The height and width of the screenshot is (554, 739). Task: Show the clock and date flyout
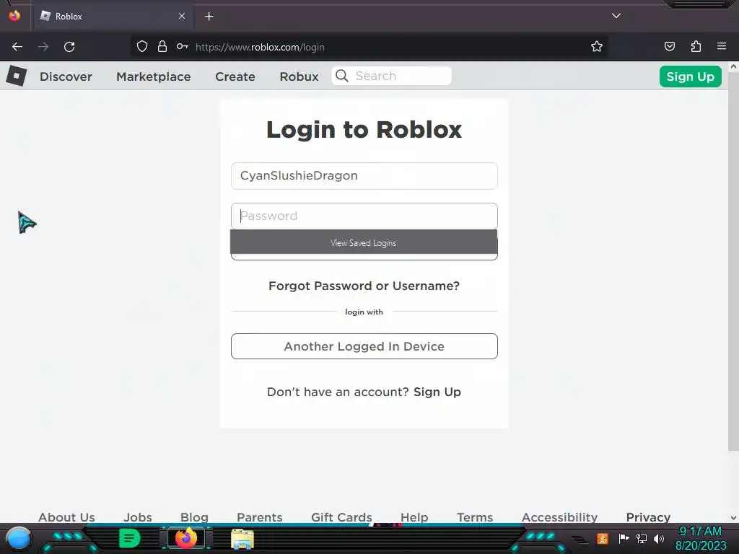[x=700, y=538]
